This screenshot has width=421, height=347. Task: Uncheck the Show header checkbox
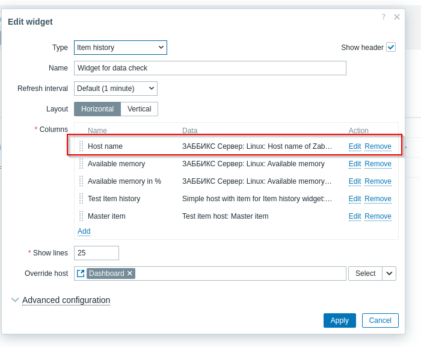coord(391,48)
